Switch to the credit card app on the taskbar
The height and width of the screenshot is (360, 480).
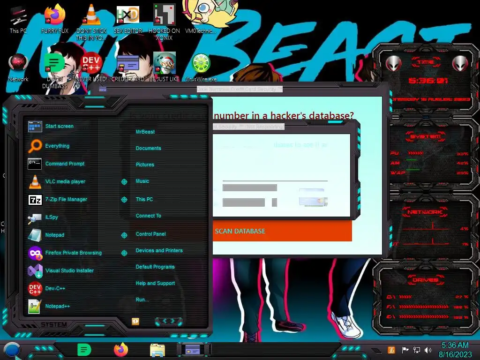[193, 350]
